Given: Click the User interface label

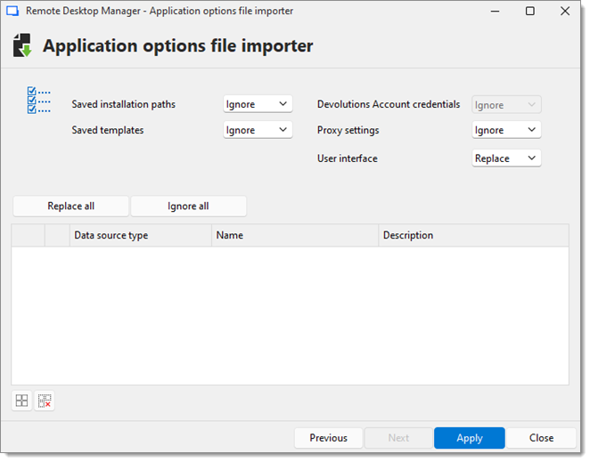Looking at the screenshot, I should 348,158.
